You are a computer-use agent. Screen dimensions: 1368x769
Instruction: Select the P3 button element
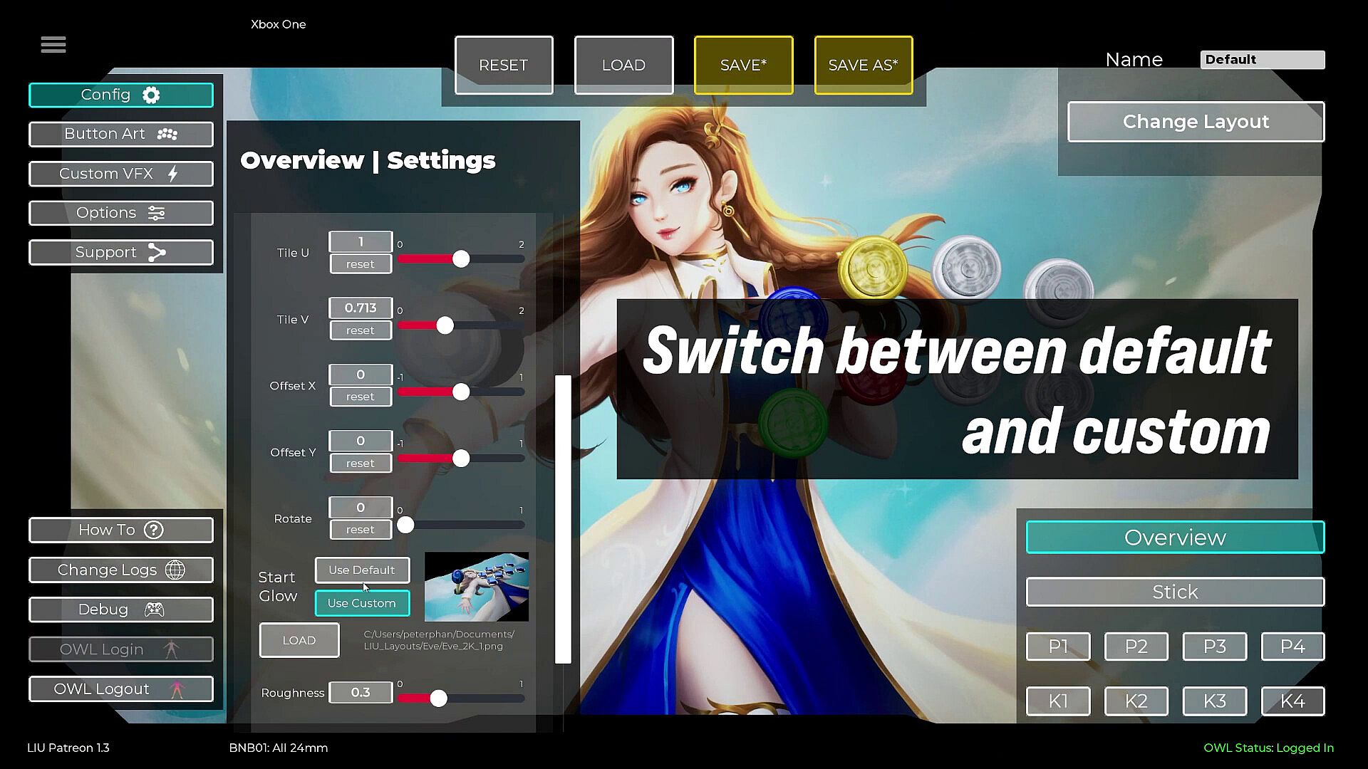1214,647
